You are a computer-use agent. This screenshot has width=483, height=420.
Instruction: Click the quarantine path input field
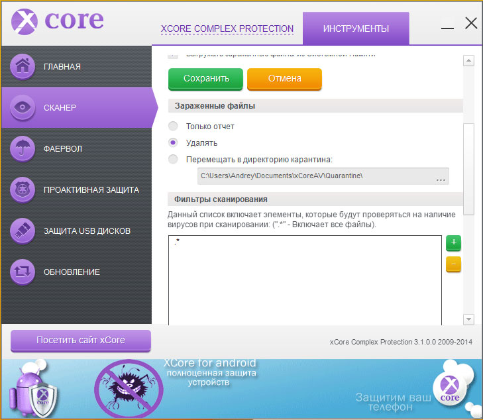click(x=323, y=176)
